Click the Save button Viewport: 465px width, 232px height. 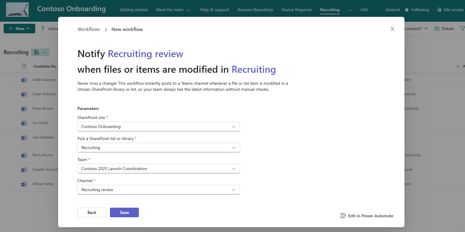pyautogui.click(x=124, y=212)
